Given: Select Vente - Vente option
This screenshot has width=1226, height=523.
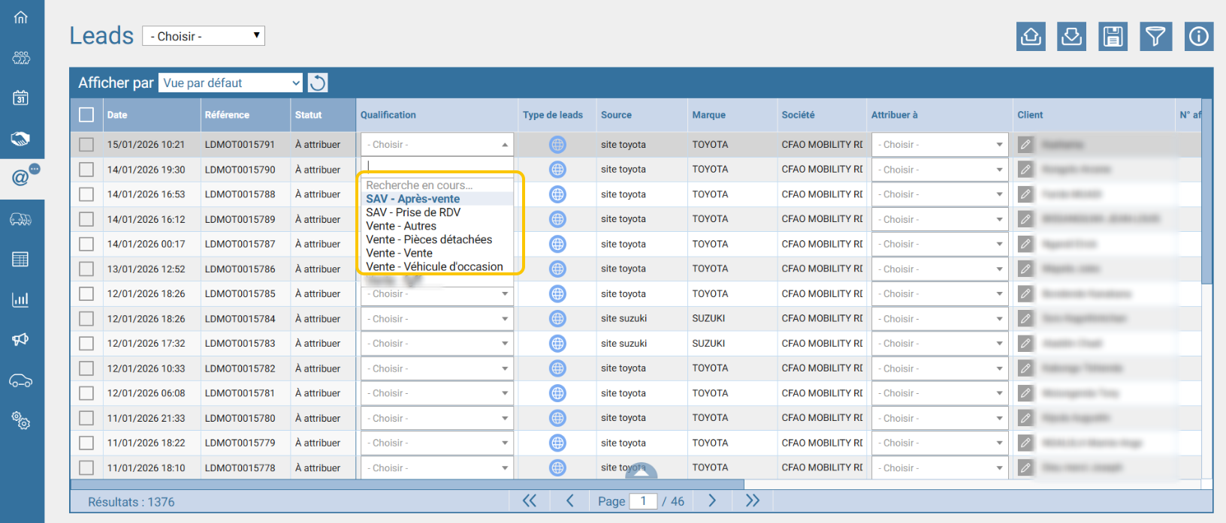Looking at the screenshot, I should 438,253.
